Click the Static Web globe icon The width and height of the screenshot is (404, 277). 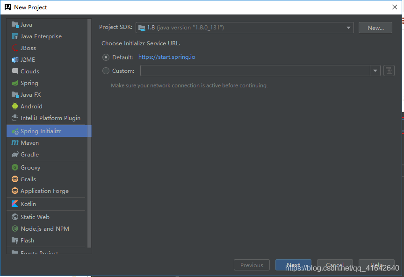[x=15, y=217]
